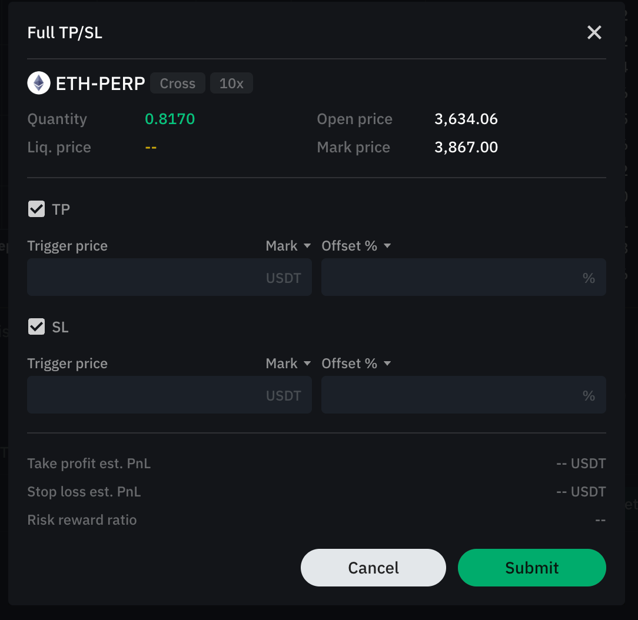Click the Cross margin mode badge
Image resolution: width=638 pixels, height=620 pixels.
(x=177, y=84)
